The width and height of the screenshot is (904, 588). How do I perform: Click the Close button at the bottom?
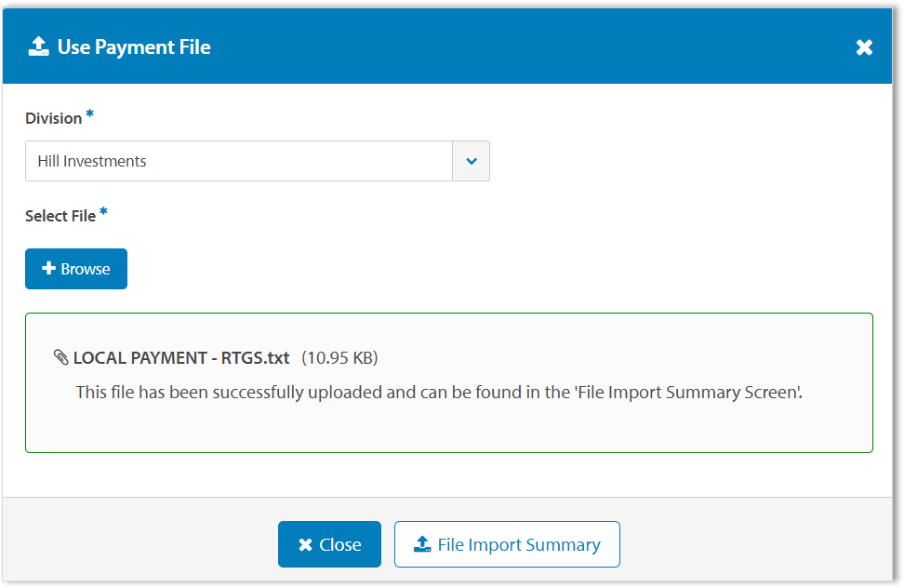point(329,544)
